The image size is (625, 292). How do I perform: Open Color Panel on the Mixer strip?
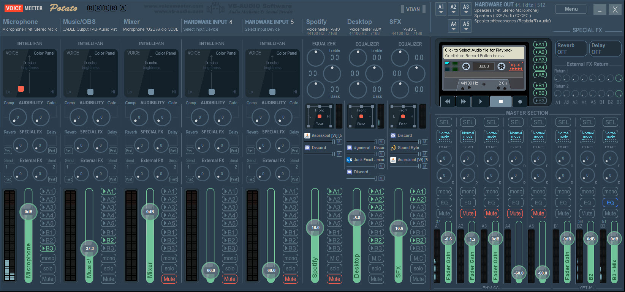(x=166, y=53)
